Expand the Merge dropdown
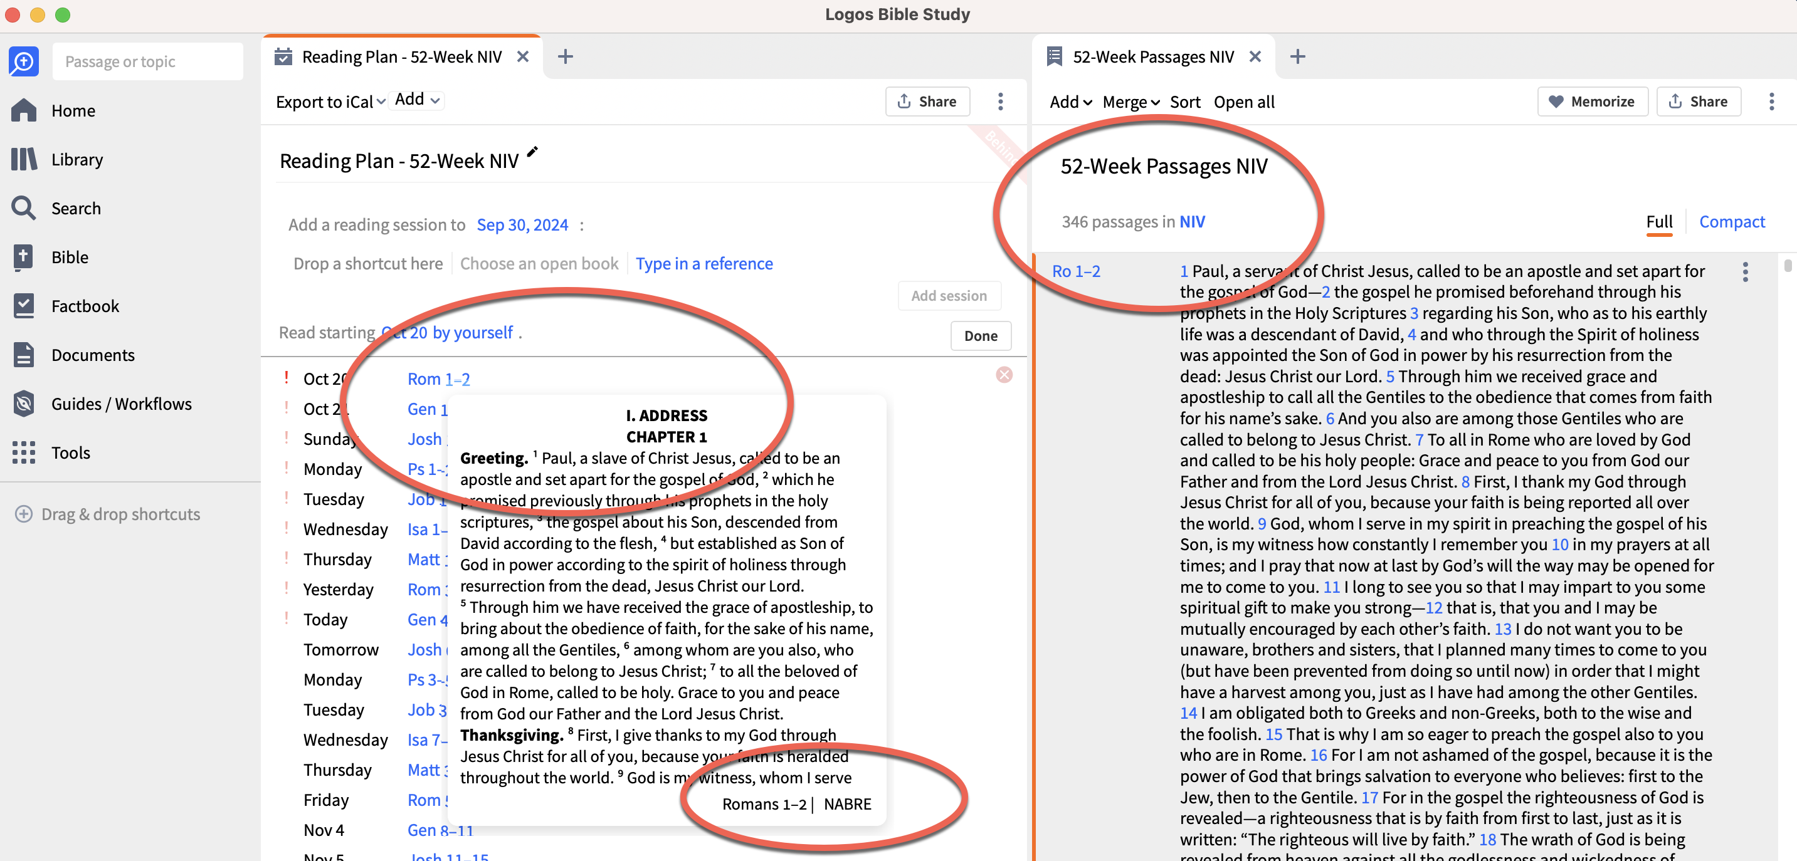The image size is (1797, 861). coord(1130,102)
